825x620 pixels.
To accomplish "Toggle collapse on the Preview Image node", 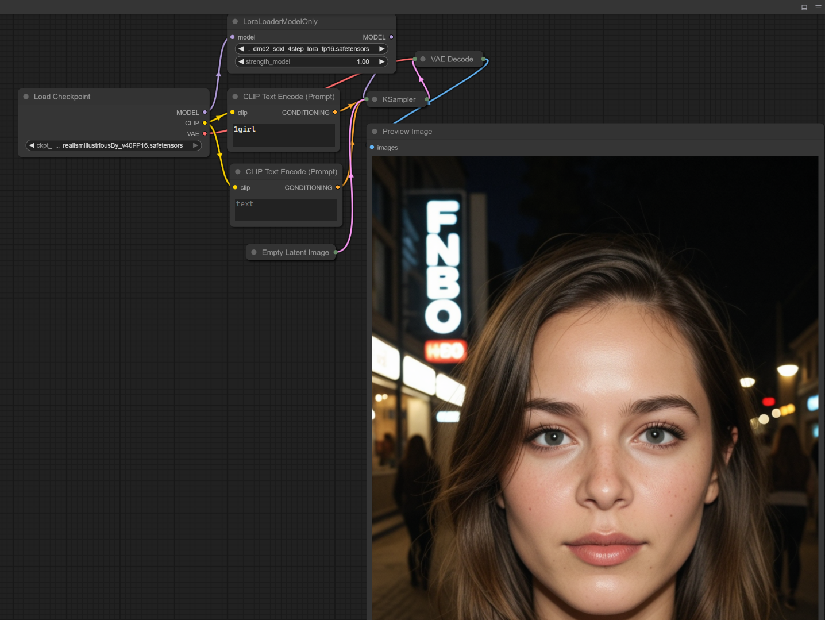I will pyautogui.click(x=375, y=132).
